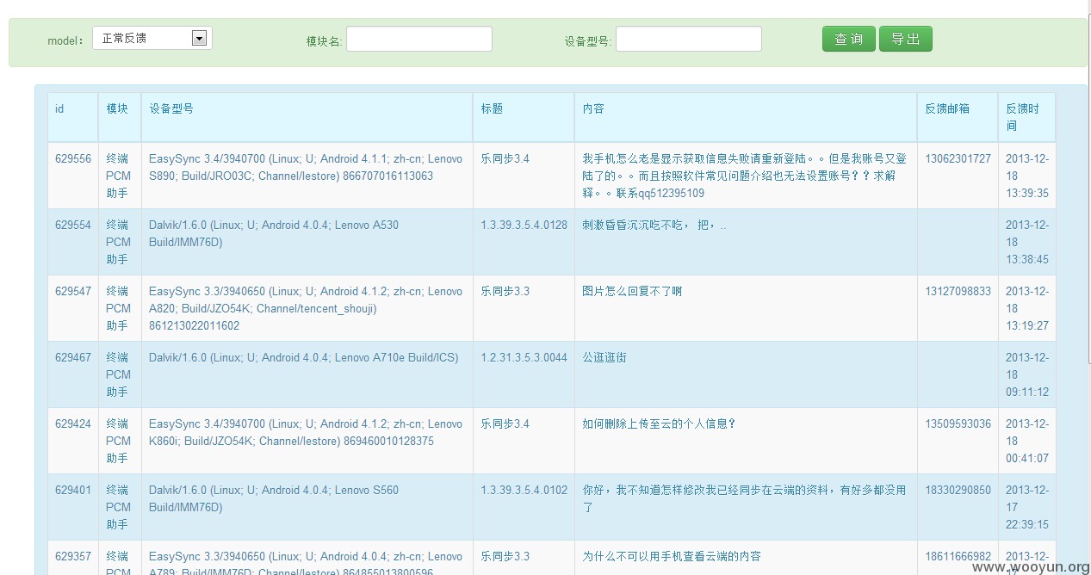Click title 1.2.31.3.5.3.0044
The width and height of the screenshot is (1091, 575).
[x=524, y=358]
